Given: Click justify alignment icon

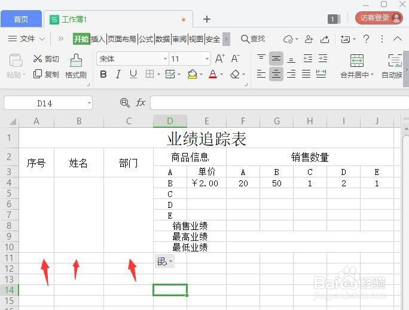Looking at the screenshot, I should click(306, 74).
